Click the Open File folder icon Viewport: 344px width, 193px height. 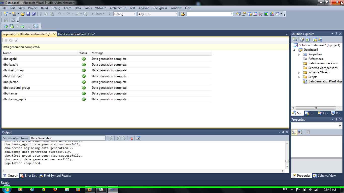pos(23,14)
